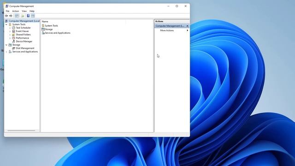Open the Help menu
This screenshot has width=295, height=166.
pos(32,11)
